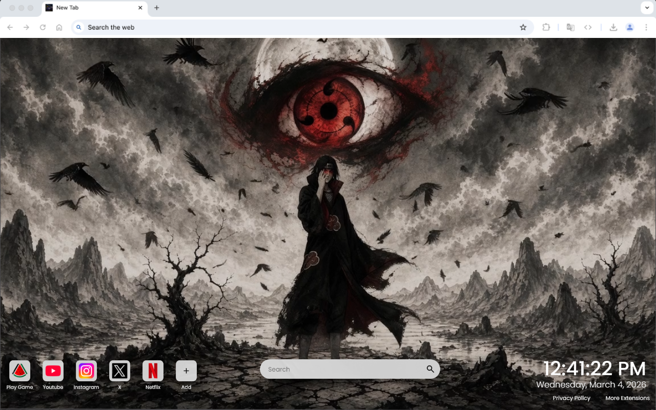Open the Youtube shortcut icon
Image resolution: width=656 pixels, height=410 pixels.
click(x=53, y=371)
